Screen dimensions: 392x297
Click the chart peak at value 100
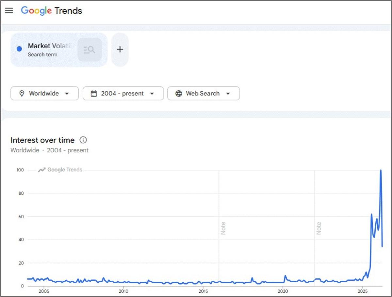click(x=381, y=170)
